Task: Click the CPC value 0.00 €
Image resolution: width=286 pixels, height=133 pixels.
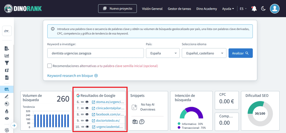Action: (x=227, y=101)
